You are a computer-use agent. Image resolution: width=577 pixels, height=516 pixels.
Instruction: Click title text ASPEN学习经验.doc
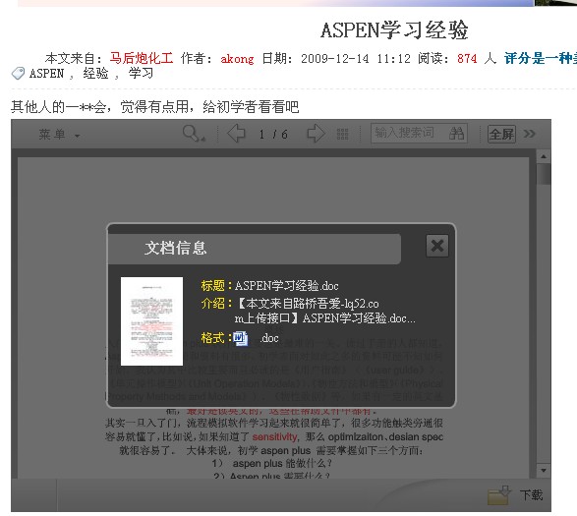point(286,286)
